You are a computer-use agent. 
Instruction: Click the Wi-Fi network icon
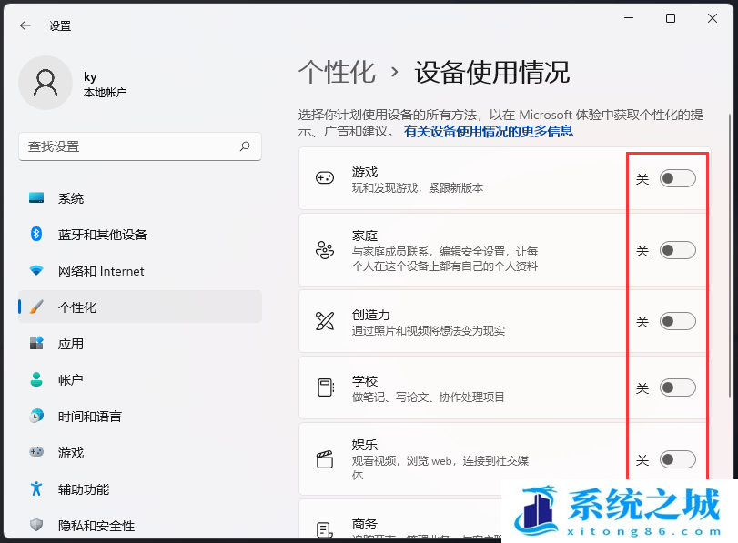(x=36, y=270)
